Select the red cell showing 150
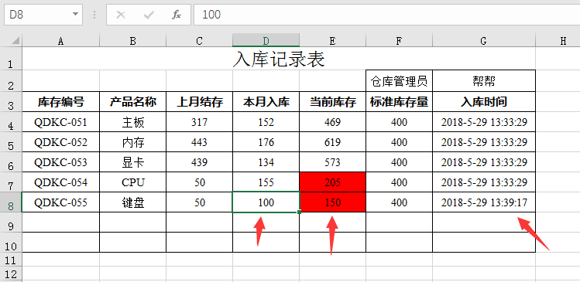This screenshot has height=282, width=580. pyautogui.click(x=332, y=202)
